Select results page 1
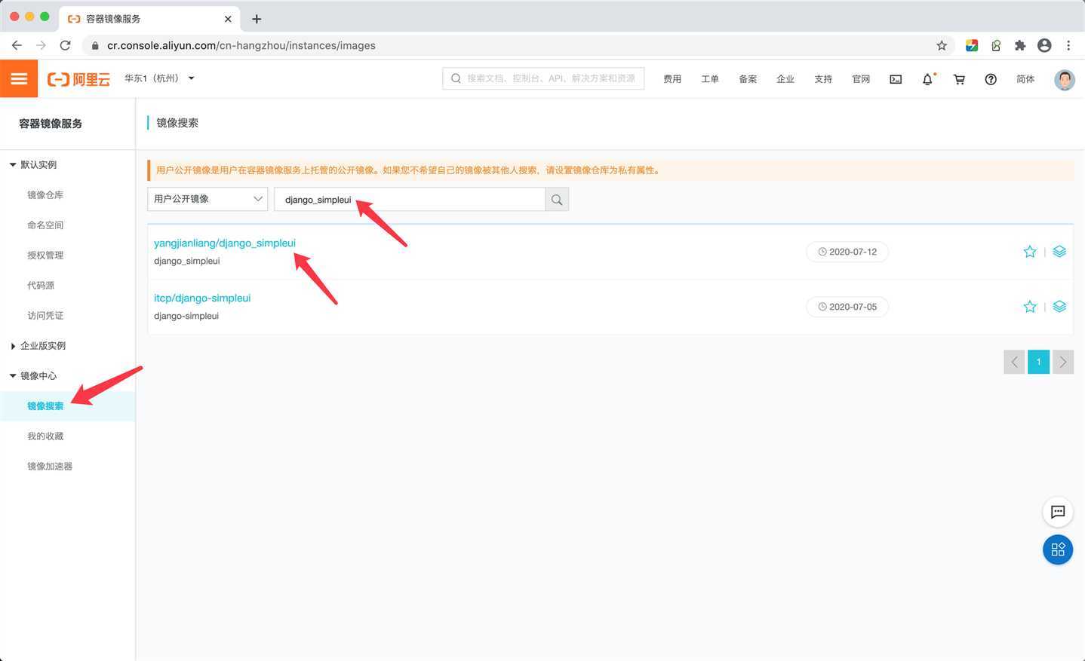This screenshot has width=1085, height=661. [1038, 362]
